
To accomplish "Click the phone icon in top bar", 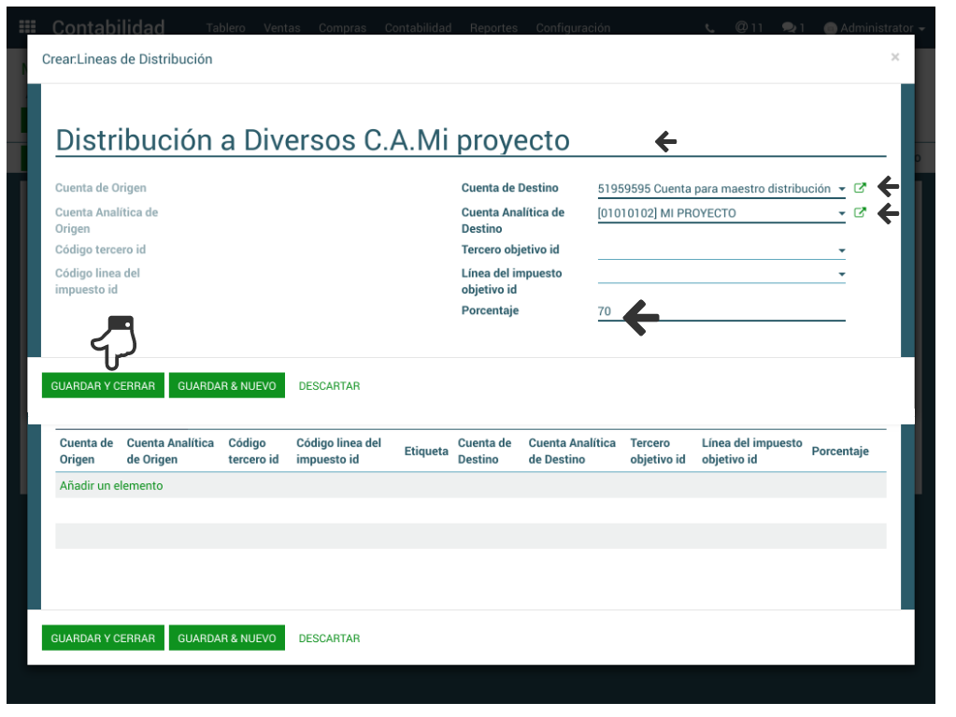I will (x=710, y=28).
